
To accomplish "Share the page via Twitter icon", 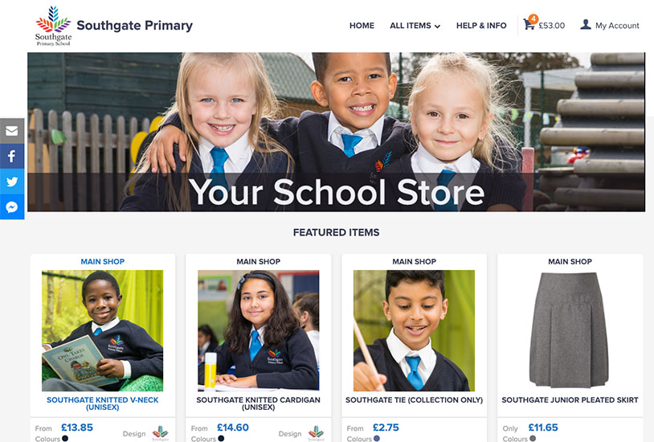I will click(x=12, y=182).
